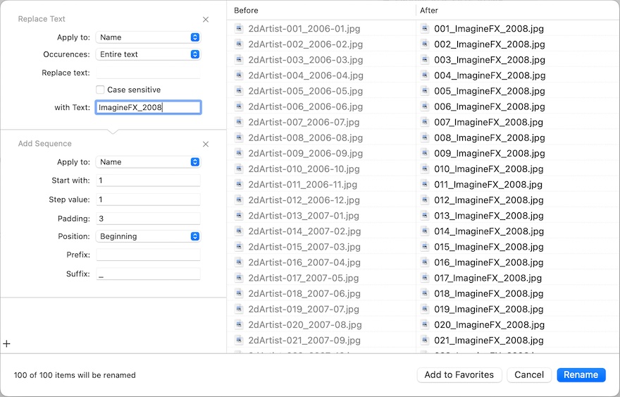Select renamed file 003_ImagineFX_2008.jpg

[x=490, y=59]
